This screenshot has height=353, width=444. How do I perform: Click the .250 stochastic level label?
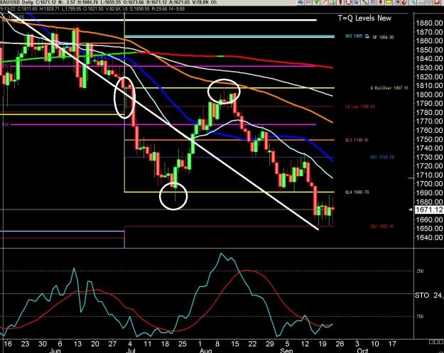tap(420, 271)
